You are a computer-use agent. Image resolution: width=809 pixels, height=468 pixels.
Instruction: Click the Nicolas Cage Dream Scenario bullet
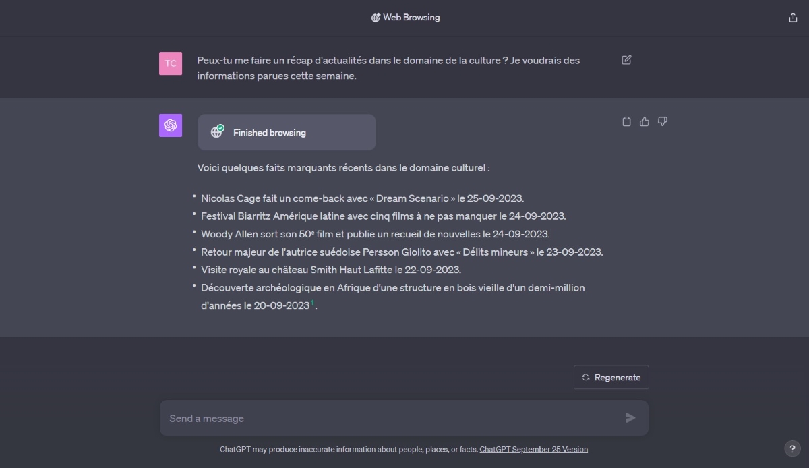click(362, 198)
